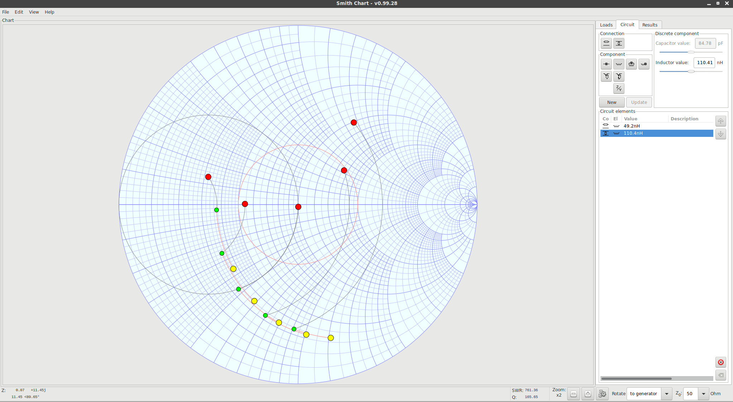Zoom in on the Smith chart
The height and width of the screenshot is (402, 733).
[588, 394]
